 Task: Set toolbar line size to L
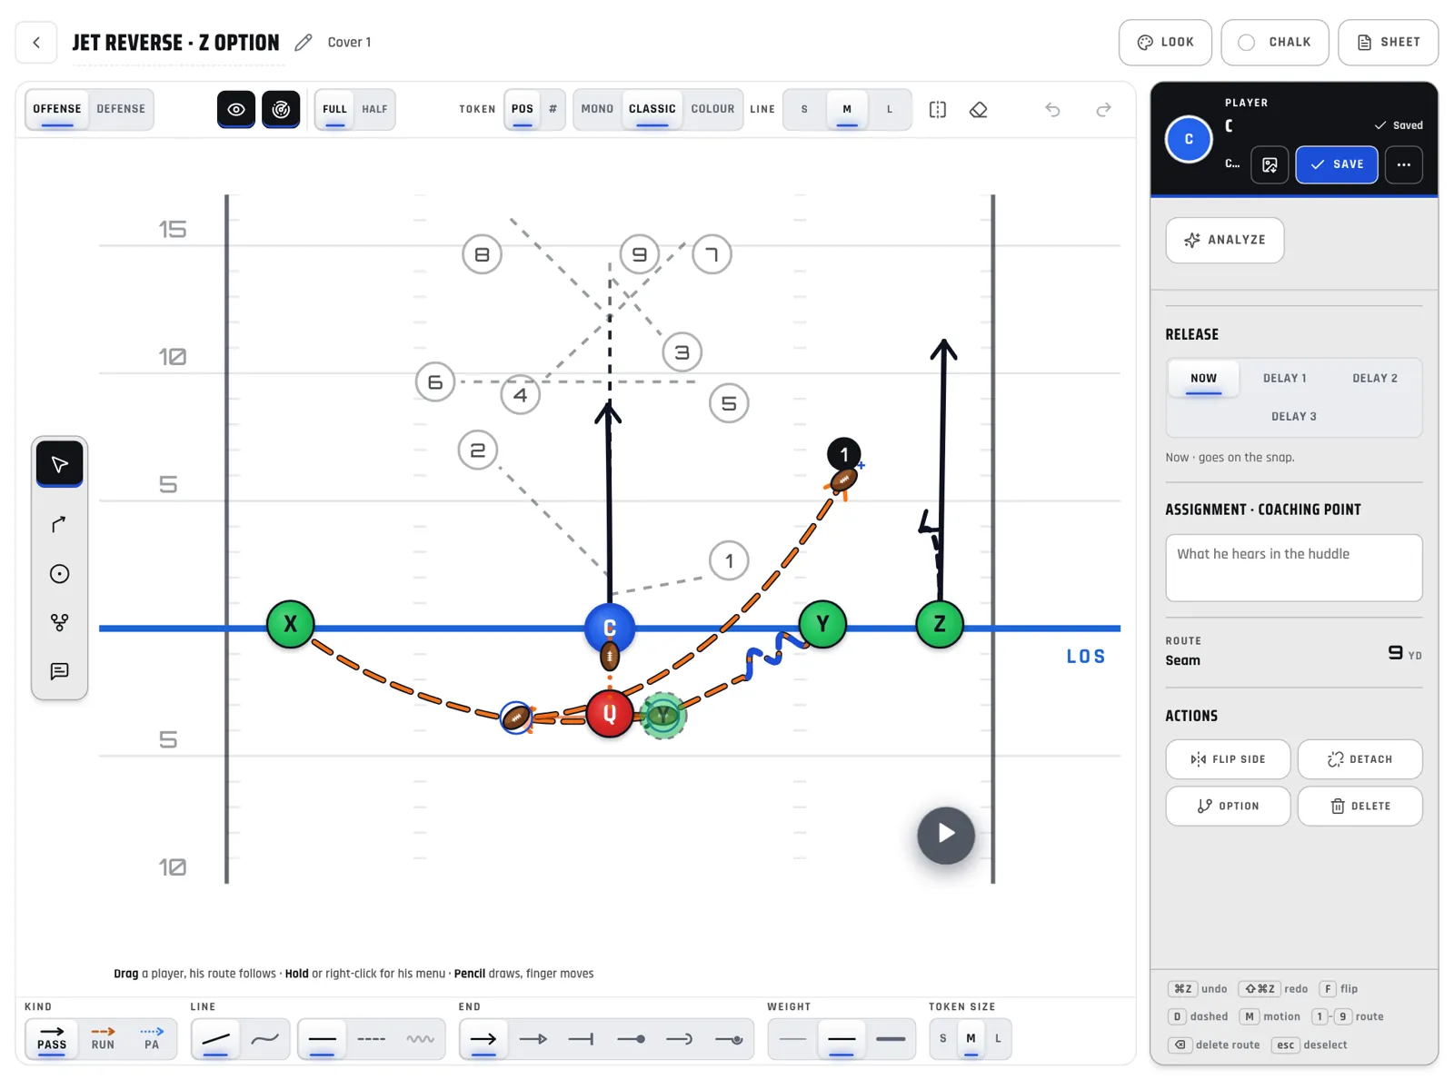click(890, 109)
